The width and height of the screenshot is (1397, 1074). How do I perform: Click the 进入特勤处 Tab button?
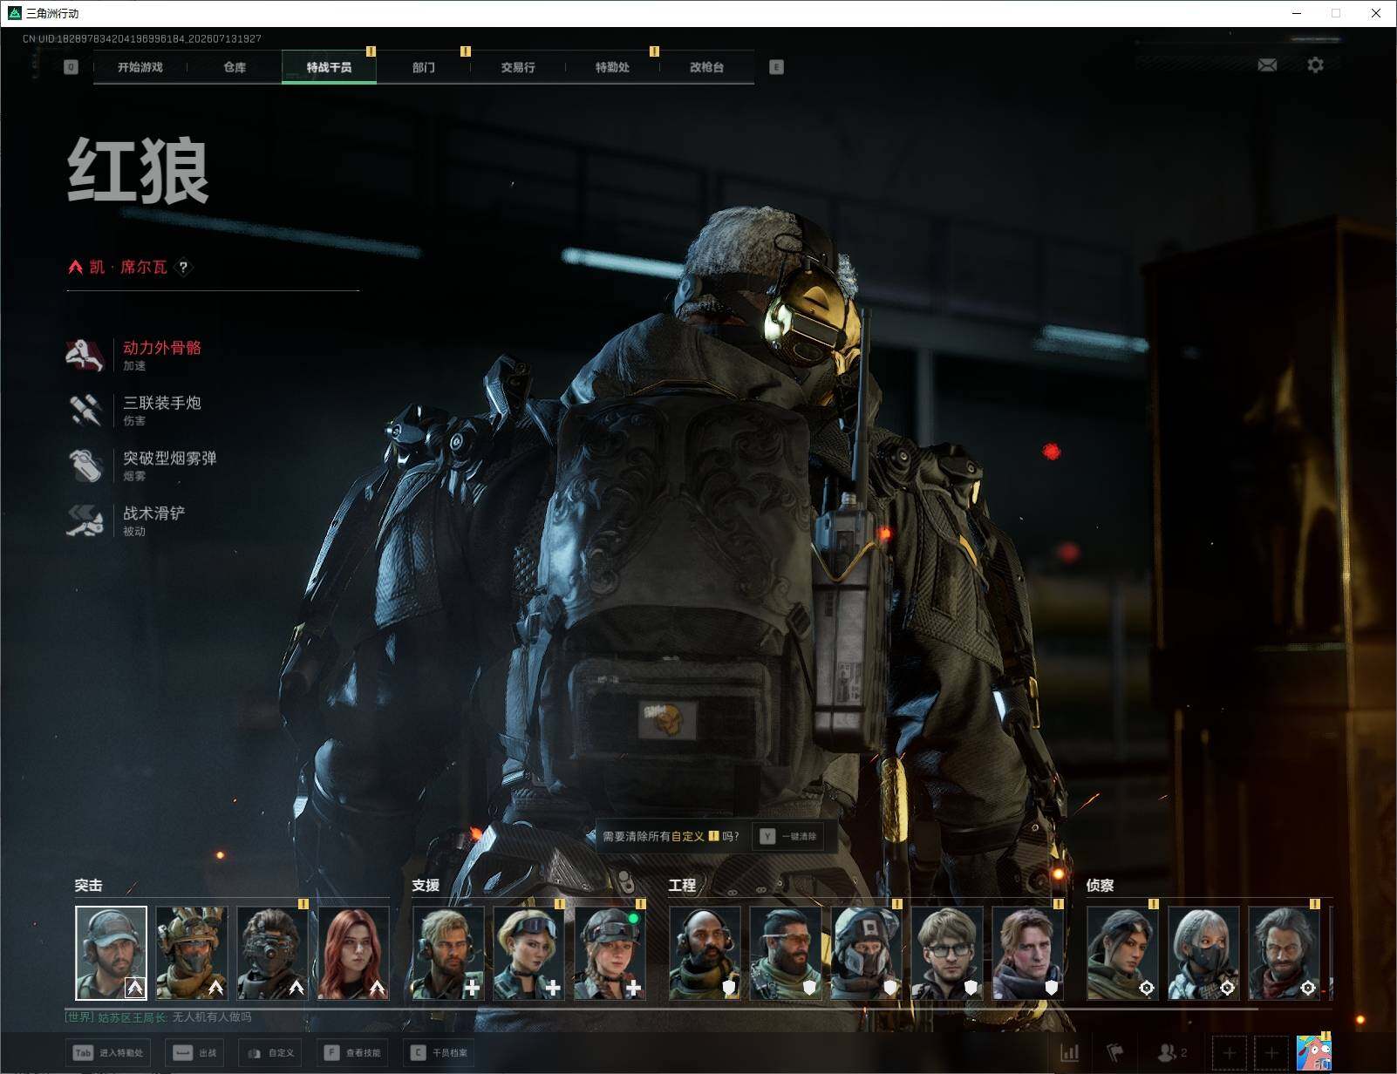[107, 1053]
